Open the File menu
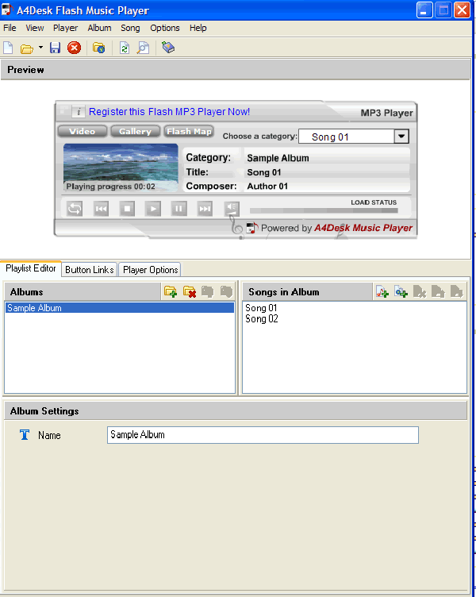The image size is (476, 597). 10,28
